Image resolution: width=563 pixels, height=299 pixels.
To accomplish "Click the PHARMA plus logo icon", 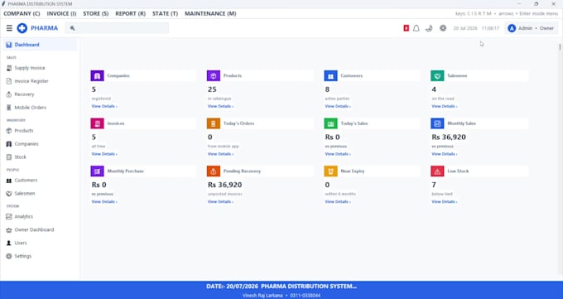I will coord(22,28).
